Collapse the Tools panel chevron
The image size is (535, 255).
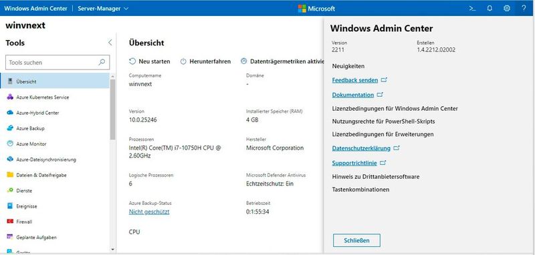pos(110,43)
